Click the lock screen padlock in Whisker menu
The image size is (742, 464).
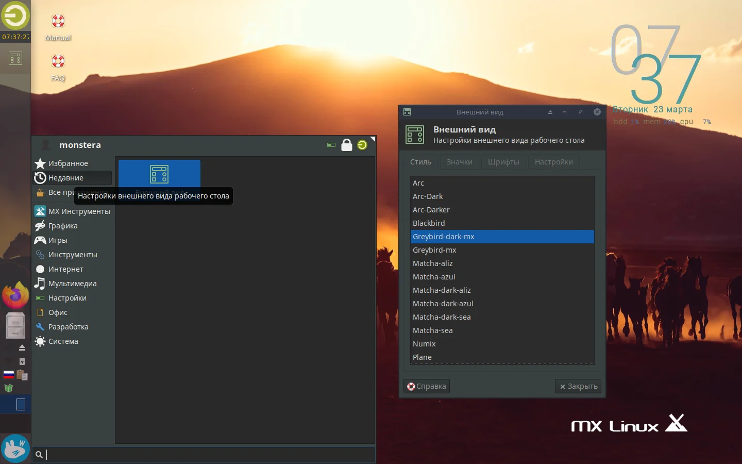[x=347, y=145]
